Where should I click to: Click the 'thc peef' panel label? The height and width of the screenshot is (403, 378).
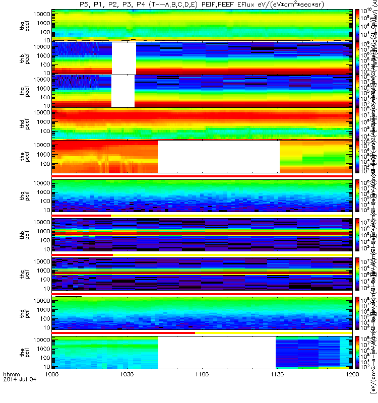[25, 91]
